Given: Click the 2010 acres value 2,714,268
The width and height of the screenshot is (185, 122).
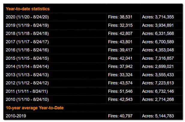Looking at the screenshot, I should pos(161,99).
